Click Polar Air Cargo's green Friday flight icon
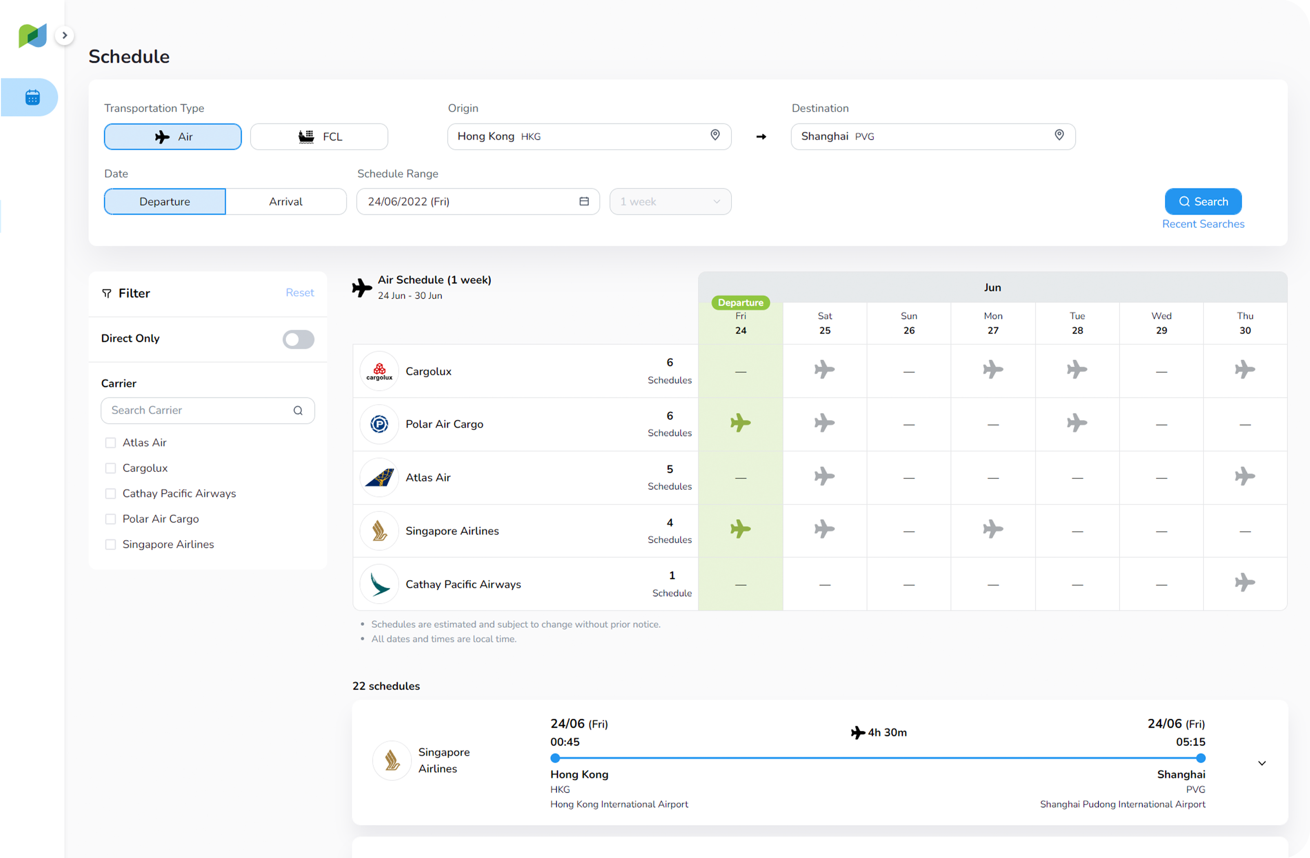 tap(740, 423)
